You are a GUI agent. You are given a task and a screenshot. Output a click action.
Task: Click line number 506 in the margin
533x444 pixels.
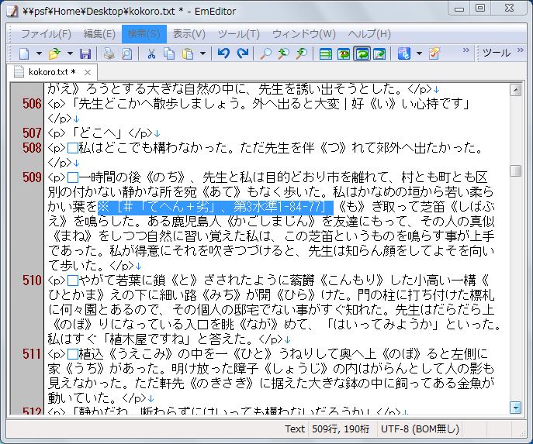32,104
